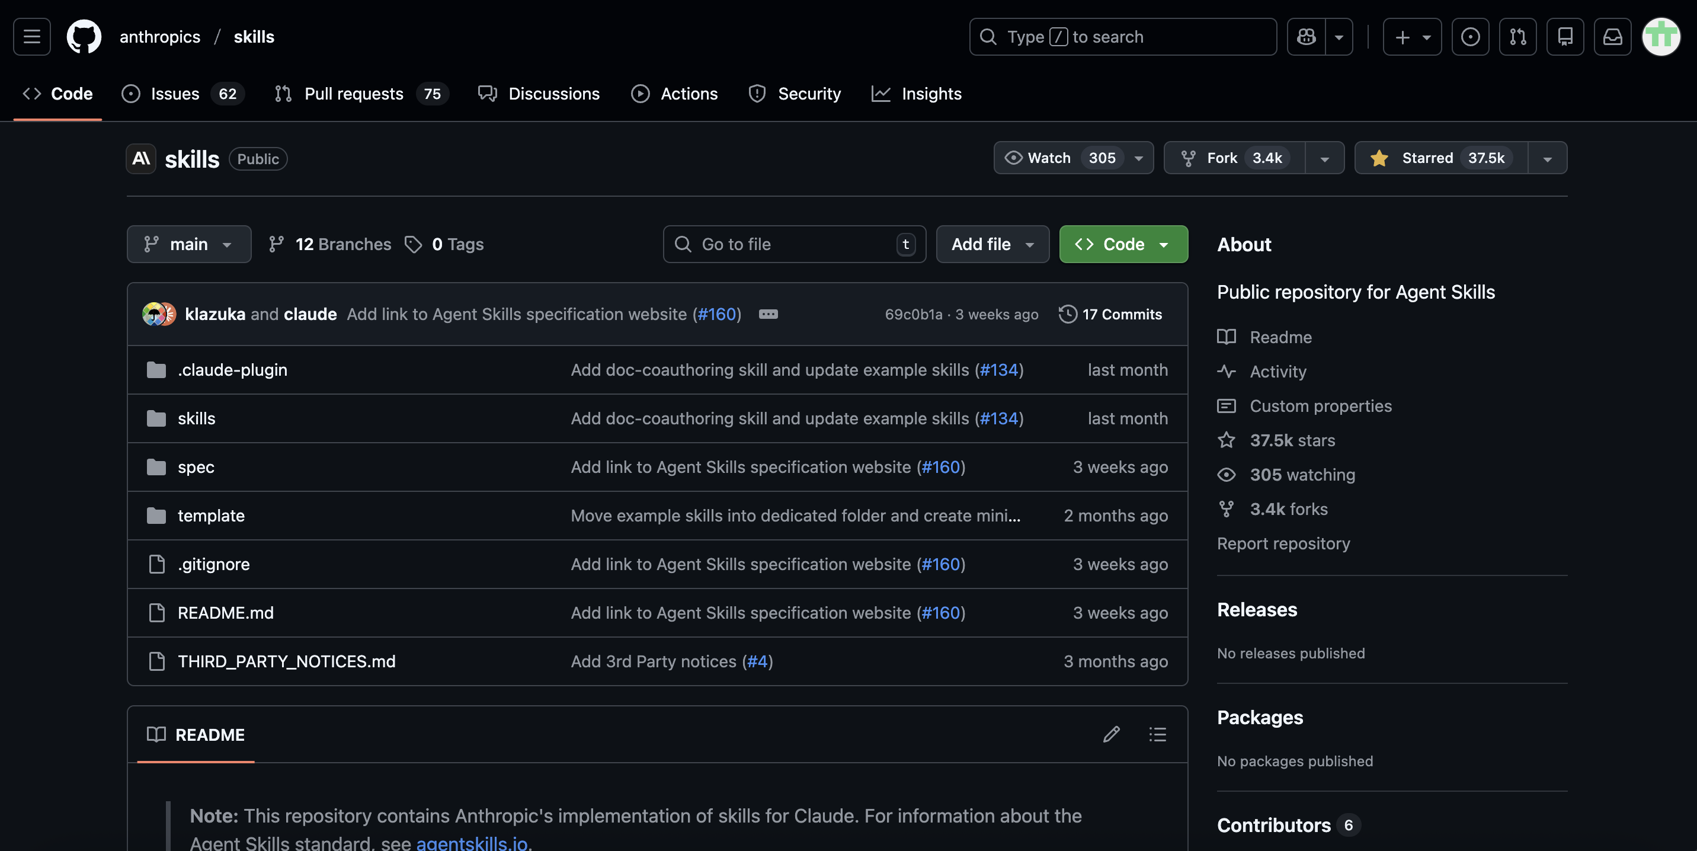The width and height of the screenshot is (1697, 851).
Task: Open the skills repository breadcrumb link
Action: point(254,37)
